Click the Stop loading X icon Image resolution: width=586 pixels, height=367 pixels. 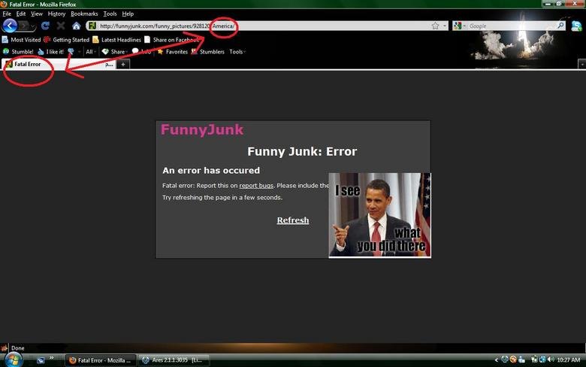point(61,26)
